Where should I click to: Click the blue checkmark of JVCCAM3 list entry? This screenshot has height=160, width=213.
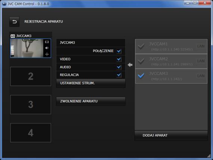(141, 76)
